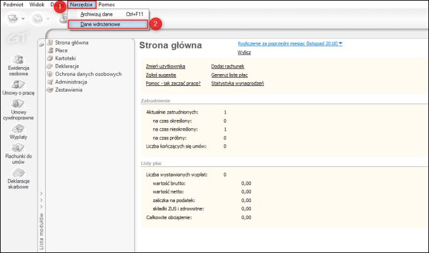The width and height of the screenshot is (429, 253).
Task: Click the Wylicz link
Action: point(244,52)
